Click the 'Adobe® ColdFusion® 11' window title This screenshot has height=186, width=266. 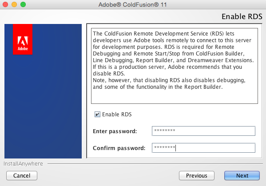point(133,4)
